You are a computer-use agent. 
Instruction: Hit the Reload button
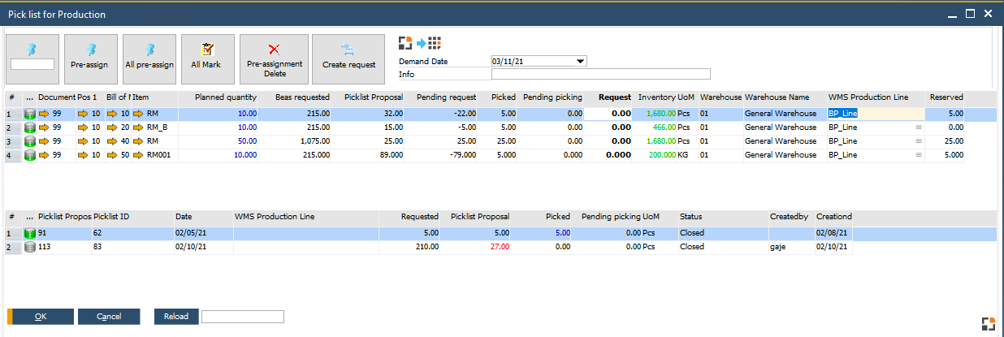click(x=175, y=317)
